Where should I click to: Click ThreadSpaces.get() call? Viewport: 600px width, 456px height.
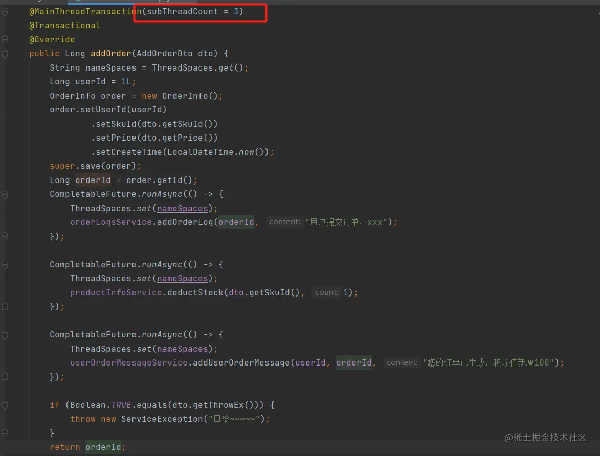197,67
